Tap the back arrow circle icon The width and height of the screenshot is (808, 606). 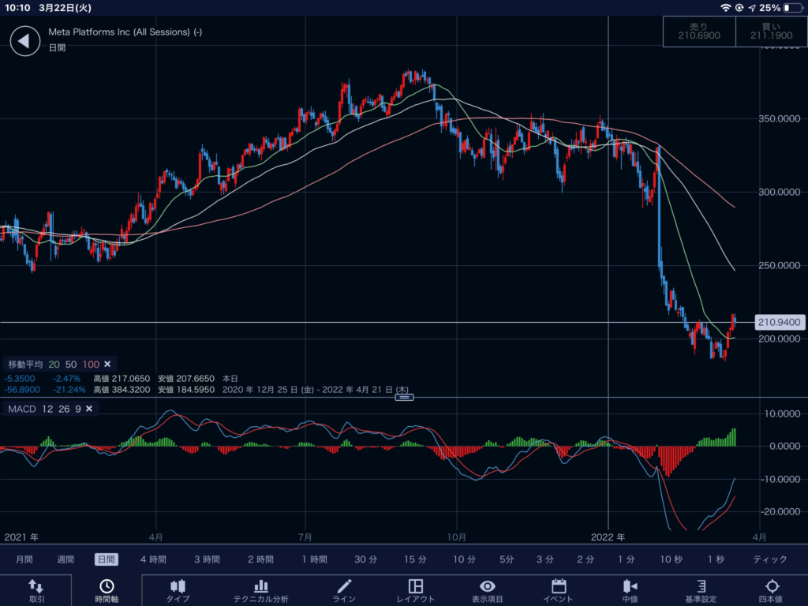(x=24, y=40)
